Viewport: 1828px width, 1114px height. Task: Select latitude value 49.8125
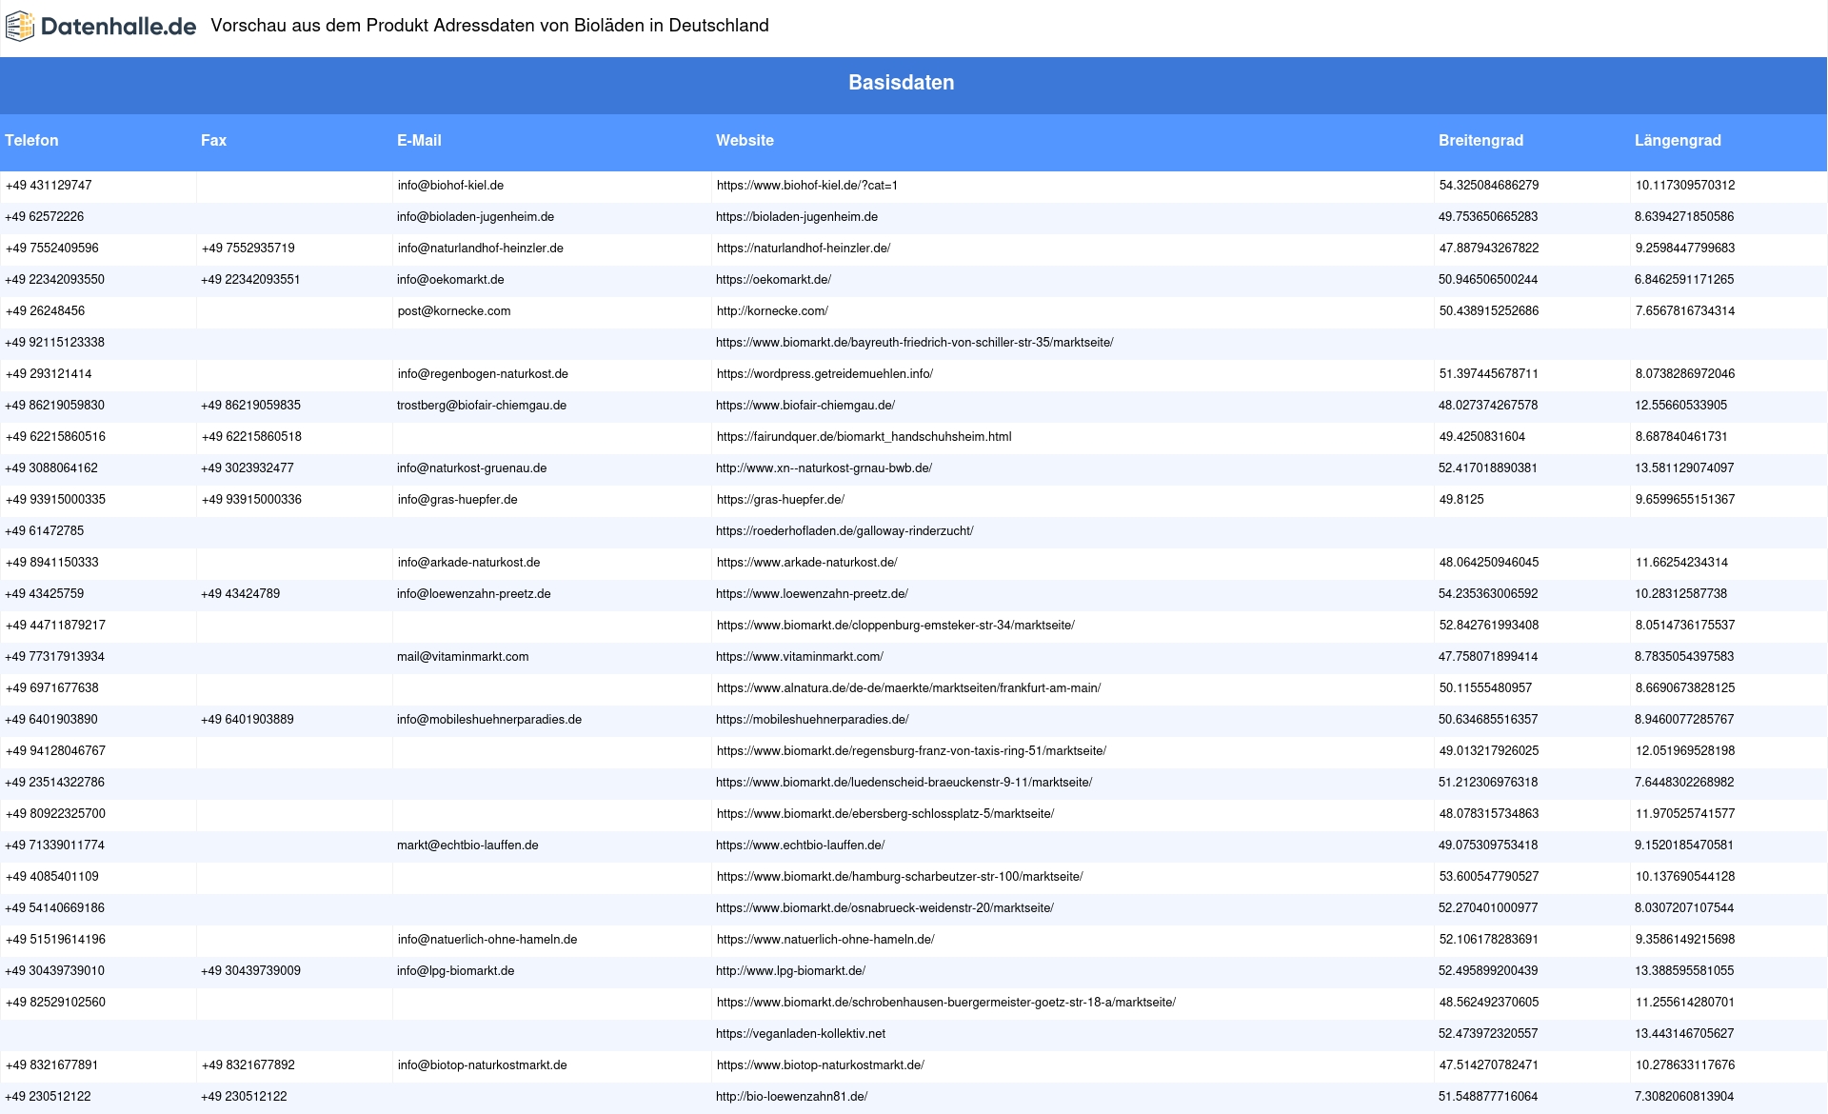1461,500
